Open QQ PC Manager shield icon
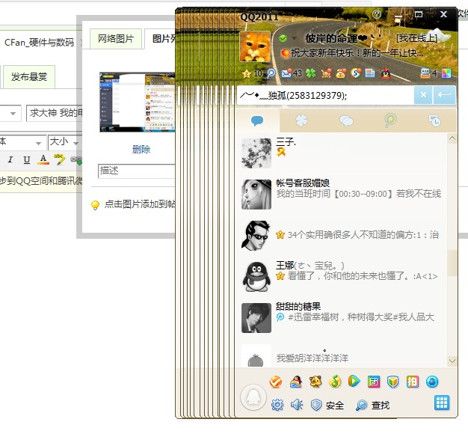 (x=393, y=382)
